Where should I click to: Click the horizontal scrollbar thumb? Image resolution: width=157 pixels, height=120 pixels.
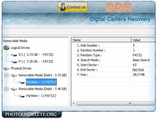pyautogui.click(x=116, y=103)
